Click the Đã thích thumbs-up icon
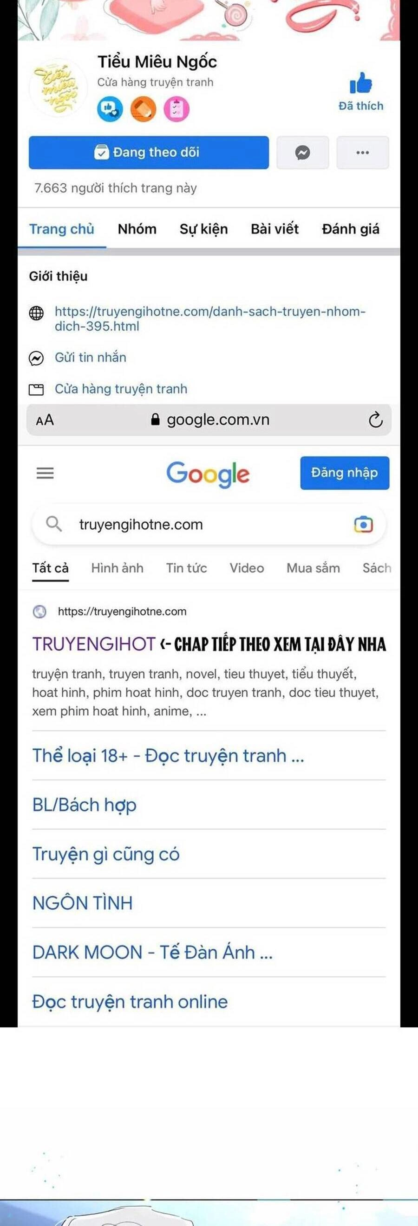Screen dimensions: 418x1226 point(360,83)
